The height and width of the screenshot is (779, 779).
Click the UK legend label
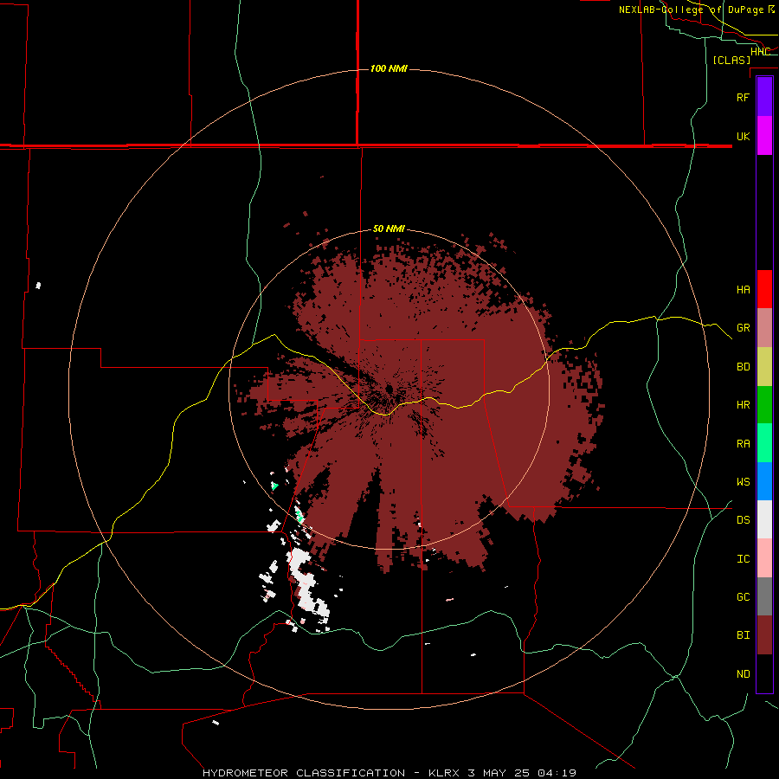tap(743, 136)
